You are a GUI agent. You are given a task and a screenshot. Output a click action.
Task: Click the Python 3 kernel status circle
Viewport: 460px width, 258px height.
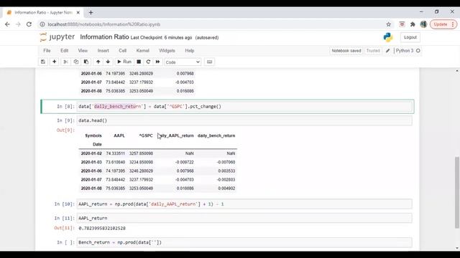click(x=418, y=51)
